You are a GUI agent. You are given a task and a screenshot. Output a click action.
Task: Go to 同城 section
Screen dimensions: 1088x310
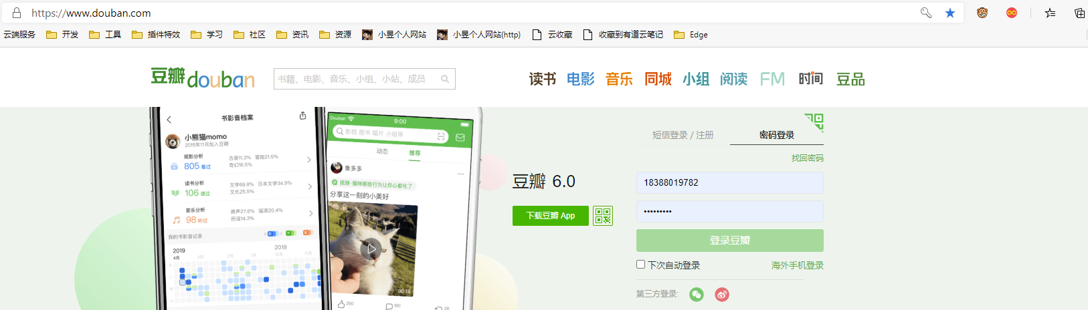tap(658, 79)
